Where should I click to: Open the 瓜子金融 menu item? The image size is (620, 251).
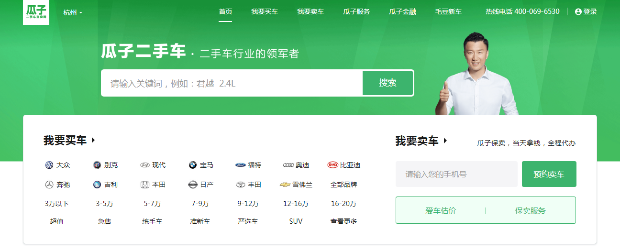pos(402,11)
